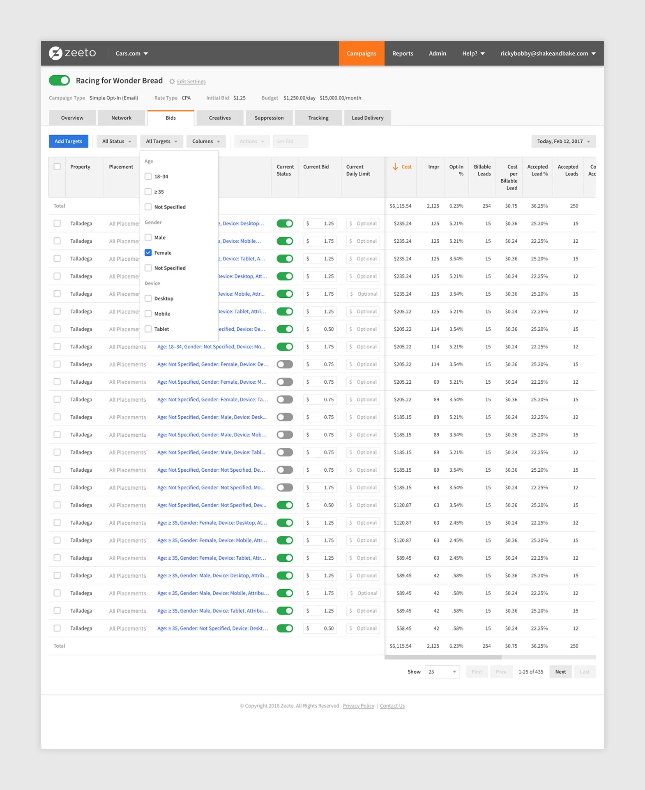This screenshot has height=790, width=645.
Task: Check the Male gender checkbox
Action: pos(148,237)
